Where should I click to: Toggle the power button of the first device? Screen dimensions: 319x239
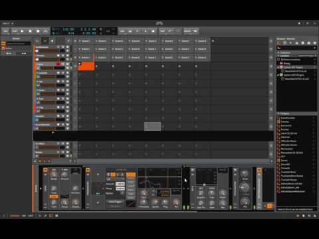tap(45, 170)
